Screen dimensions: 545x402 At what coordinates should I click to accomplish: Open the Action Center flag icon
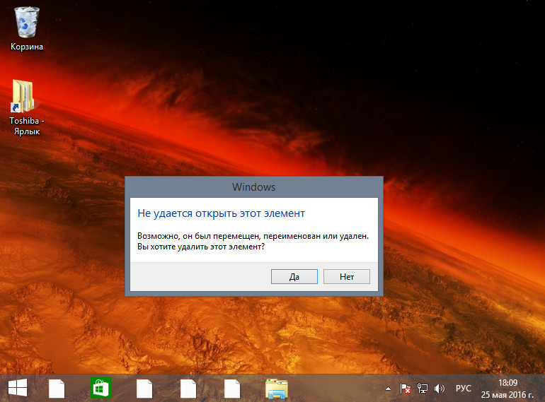[x=405, y=389]
